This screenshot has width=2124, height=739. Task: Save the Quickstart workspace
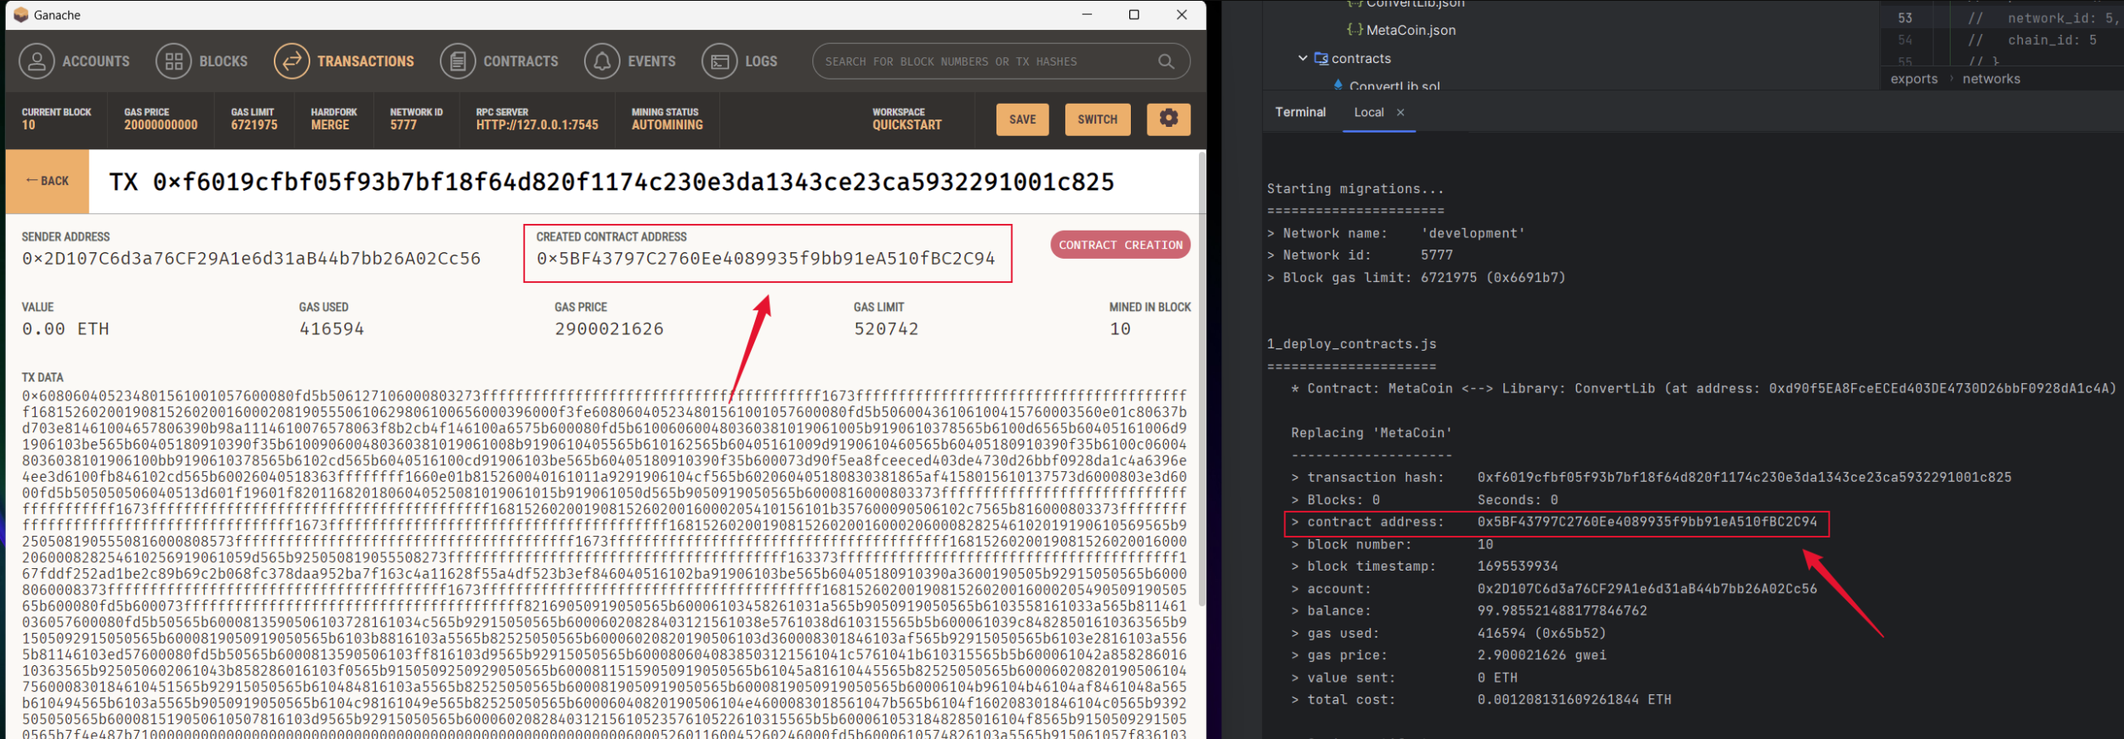coord(1022,119)
